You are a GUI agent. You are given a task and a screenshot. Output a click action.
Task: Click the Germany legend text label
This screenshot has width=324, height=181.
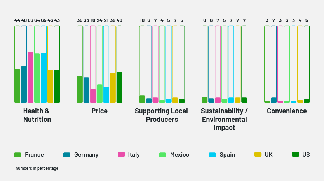pos(86,155)
